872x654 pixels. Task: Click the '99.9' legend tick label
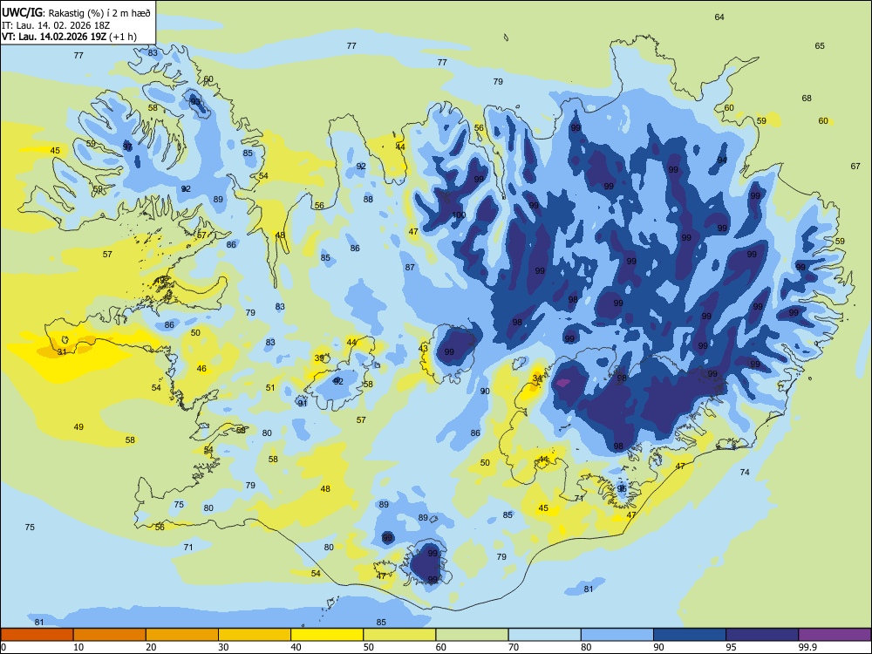(x=807, y=647)
